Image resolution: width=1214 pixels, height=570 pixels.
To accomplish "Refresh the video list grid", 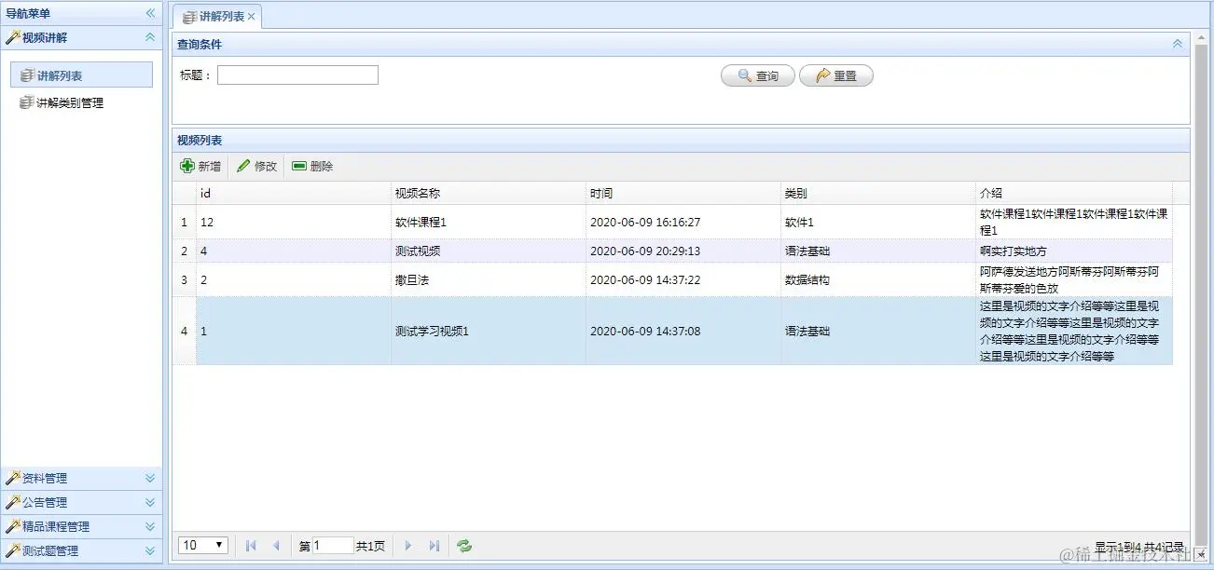I will click(x=464, y=546).
